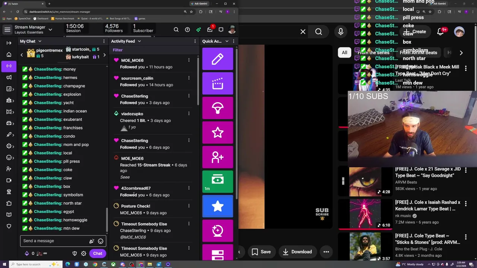This screenshot has width=477, height=268.
Task: Open the Twitch inbox icon with 1 badge
Action: pyautogui.click(x=210, y=29)
